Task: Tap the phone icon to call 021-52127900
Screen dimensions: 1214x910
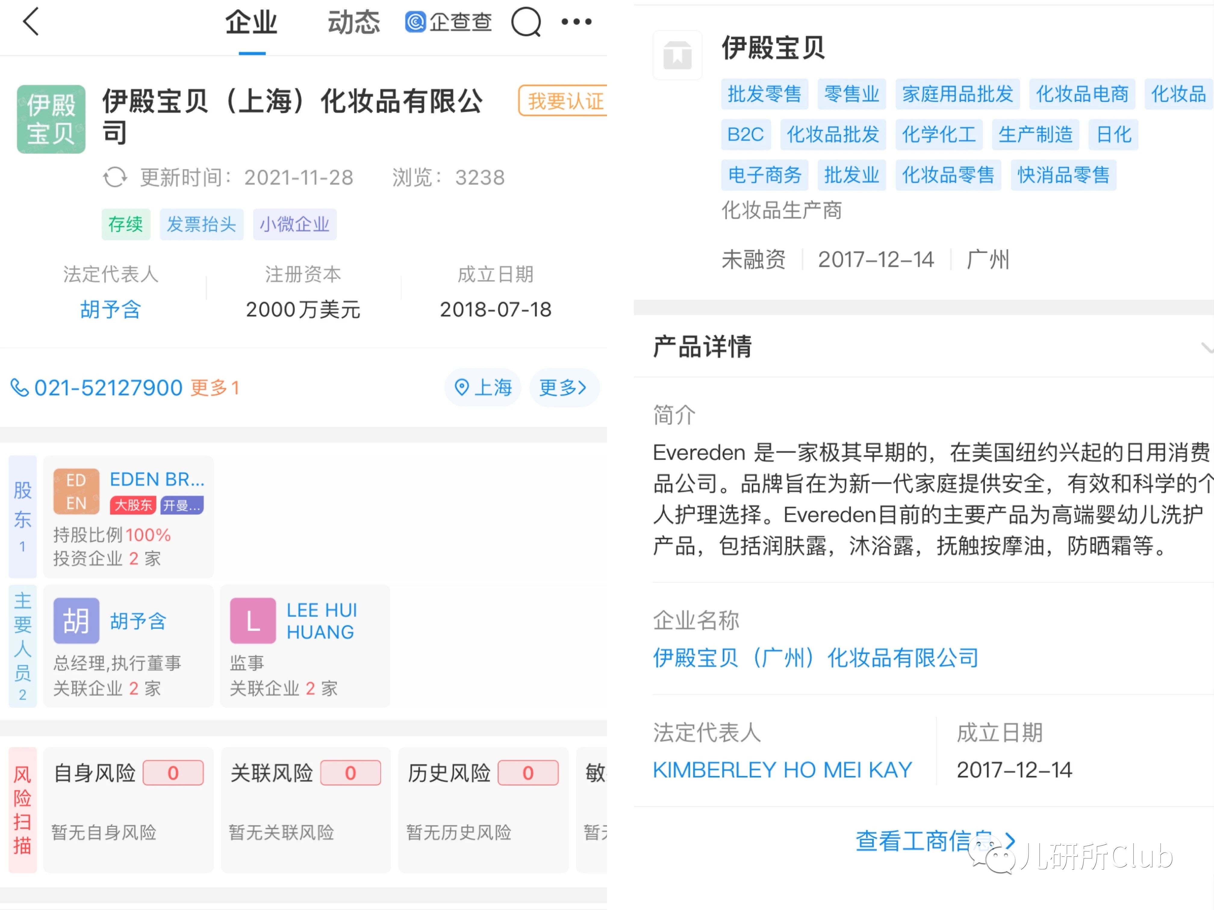Action: tap(20, 388)
